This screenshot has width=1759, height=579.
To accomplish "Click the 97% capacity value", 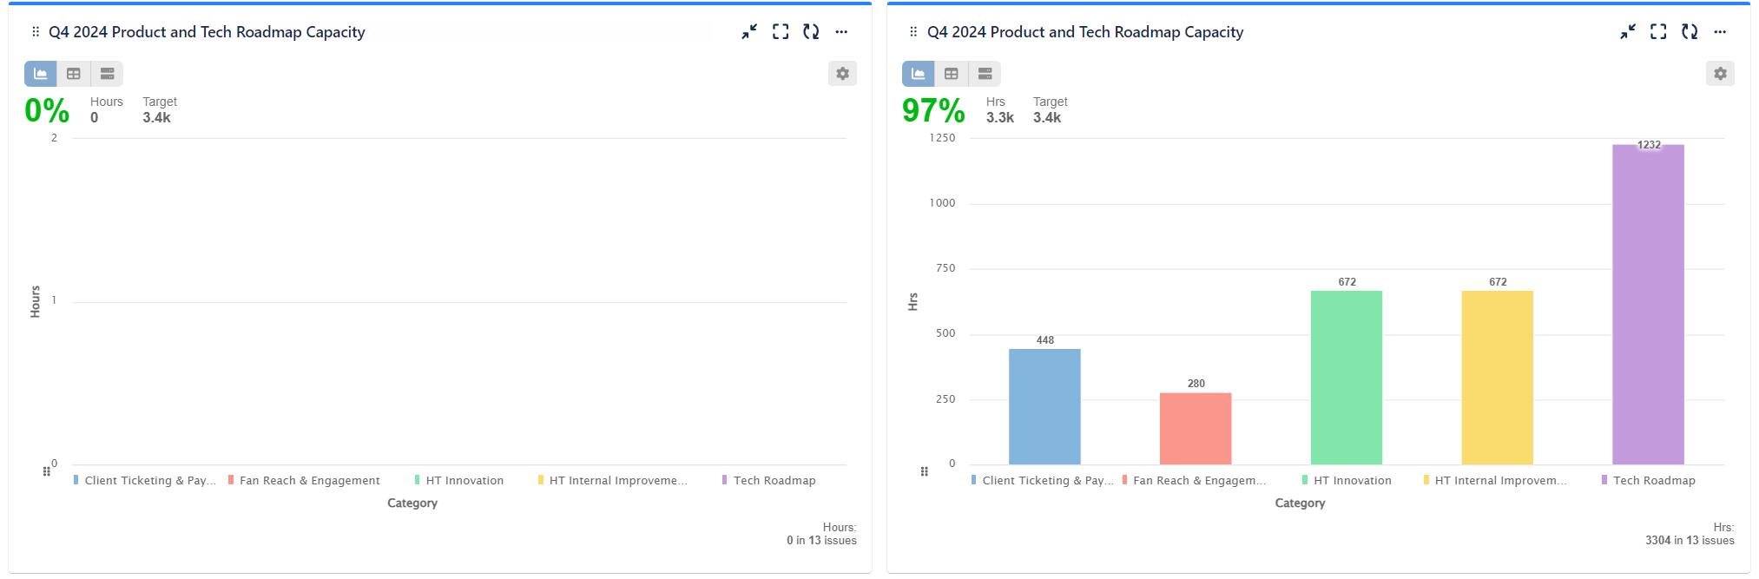I will [x=933, y=111].
